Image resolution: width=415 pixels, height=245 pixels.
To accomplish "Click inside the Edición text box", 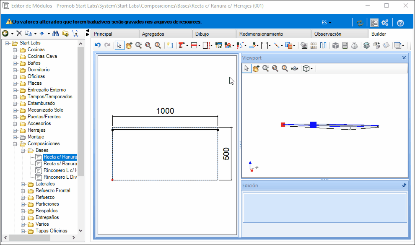I will 325,208.
